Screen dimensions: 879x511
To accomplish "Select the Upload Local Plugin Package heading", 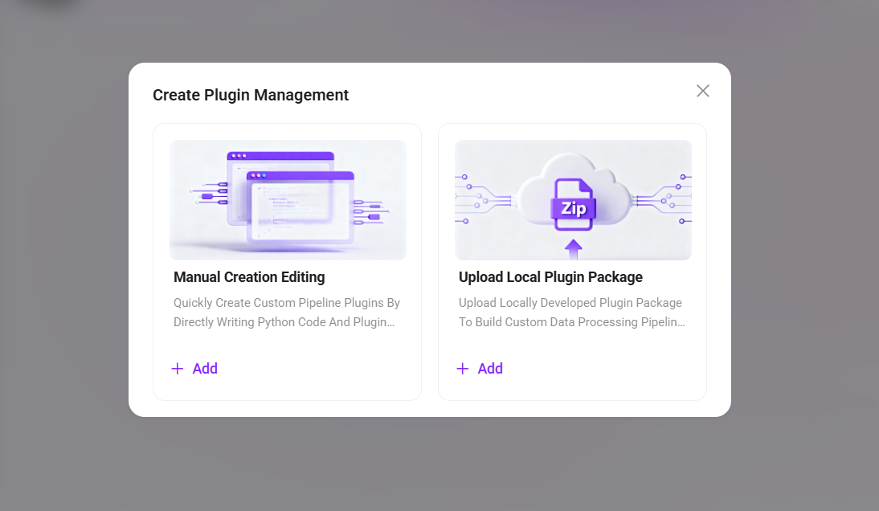I will (550, 277).
